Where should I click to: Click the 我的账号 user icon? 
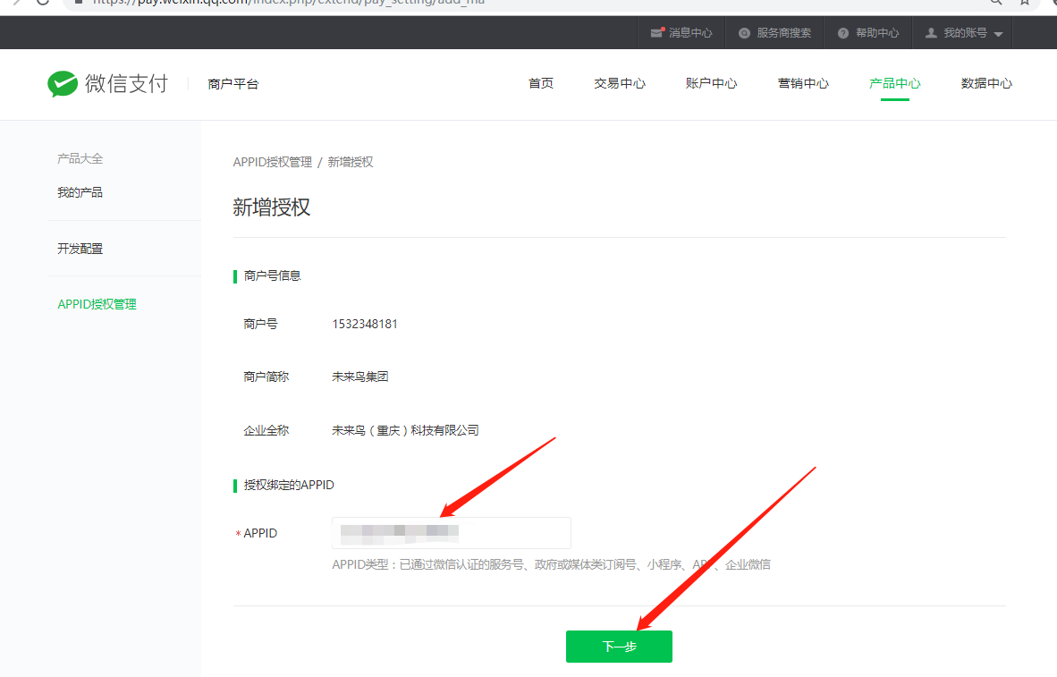click(931, 33)
